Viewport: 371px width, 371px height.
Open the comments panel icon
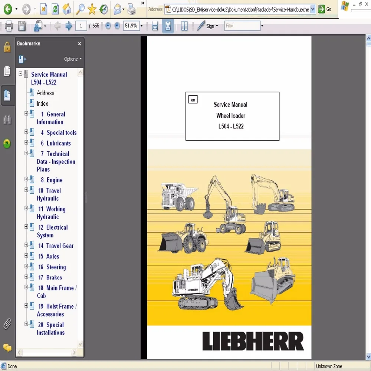(7, 348)
